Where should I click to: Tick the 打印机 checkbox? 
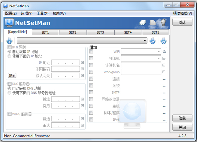point(91,58)
